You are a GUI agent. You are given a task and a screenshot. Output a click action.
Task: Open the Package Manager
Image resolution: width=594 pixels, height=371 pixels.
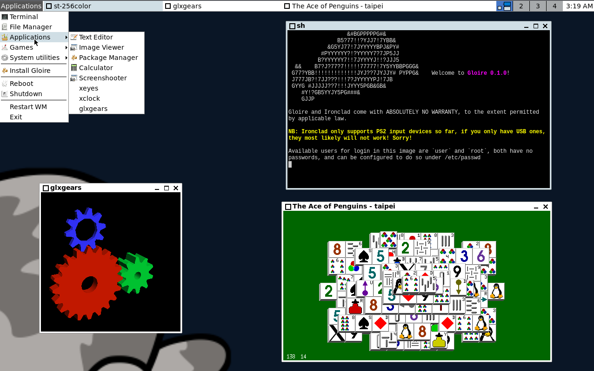(x=108, y=57)
